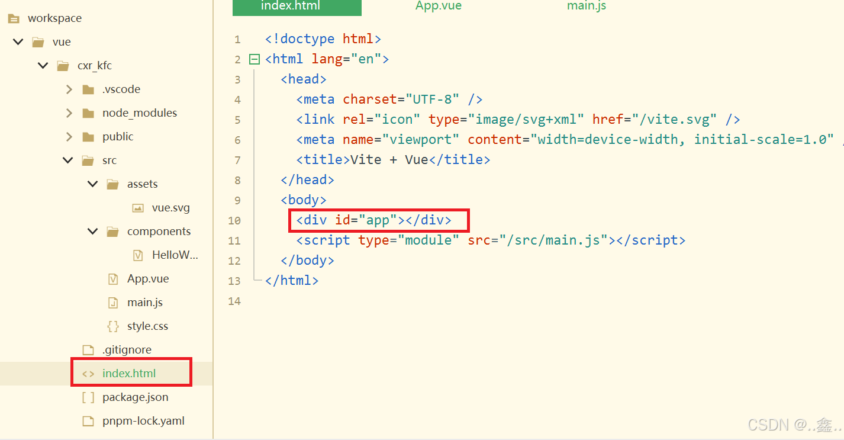The image size is (844, 440).
Task: Click the vue.svg image file icon
Action: tap(138, 208)
